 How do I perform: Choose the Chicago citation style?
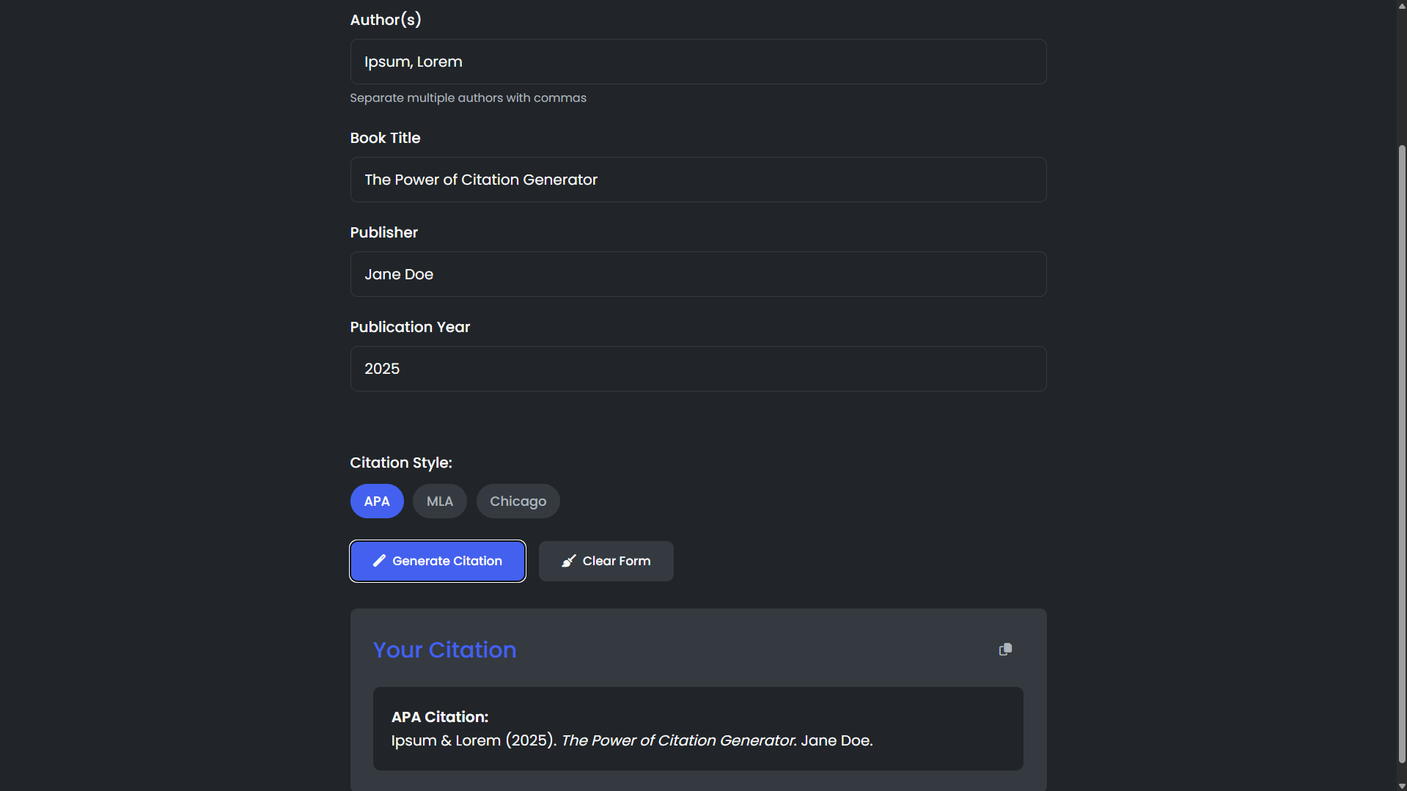[x=518, y=501]
